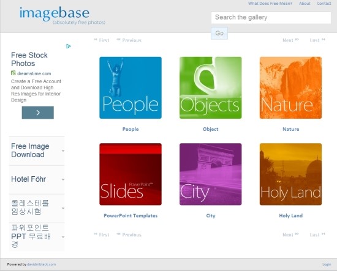Go to Next page at top
Image resolution: width=337 pixels, height=271 pixels.
click(290, 40)
